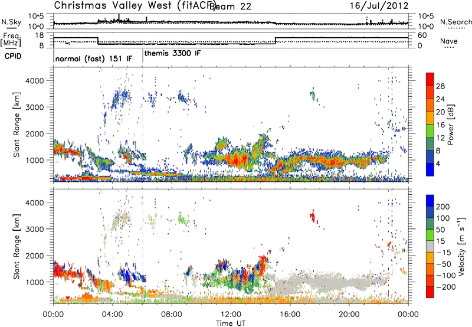Click the '04:00' time tick label

112,315
